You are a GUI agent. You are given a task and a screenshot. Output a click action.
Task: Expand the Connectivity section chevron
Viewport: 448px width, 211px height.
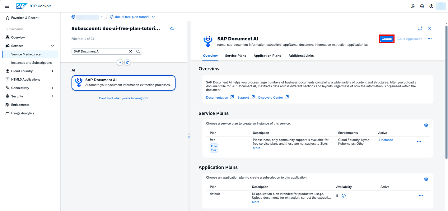52,88
